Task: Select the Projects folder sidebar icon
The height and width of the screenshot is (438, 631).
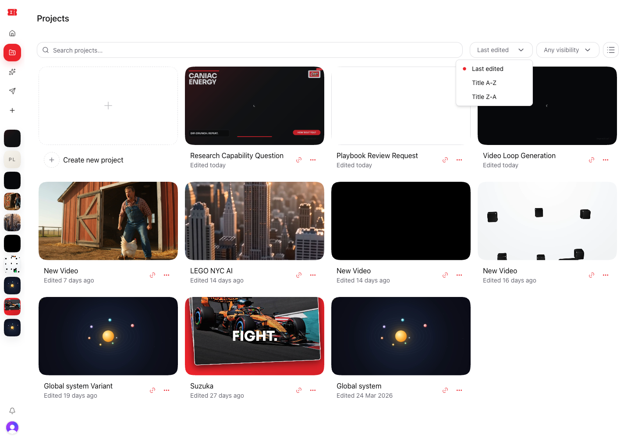Action: pyautogui.click(x=12, y=53)
